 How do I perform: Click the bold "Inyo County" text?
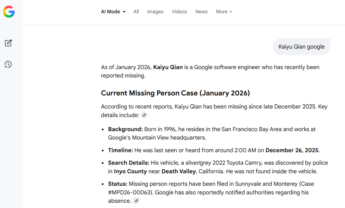(x=130, y=171)
